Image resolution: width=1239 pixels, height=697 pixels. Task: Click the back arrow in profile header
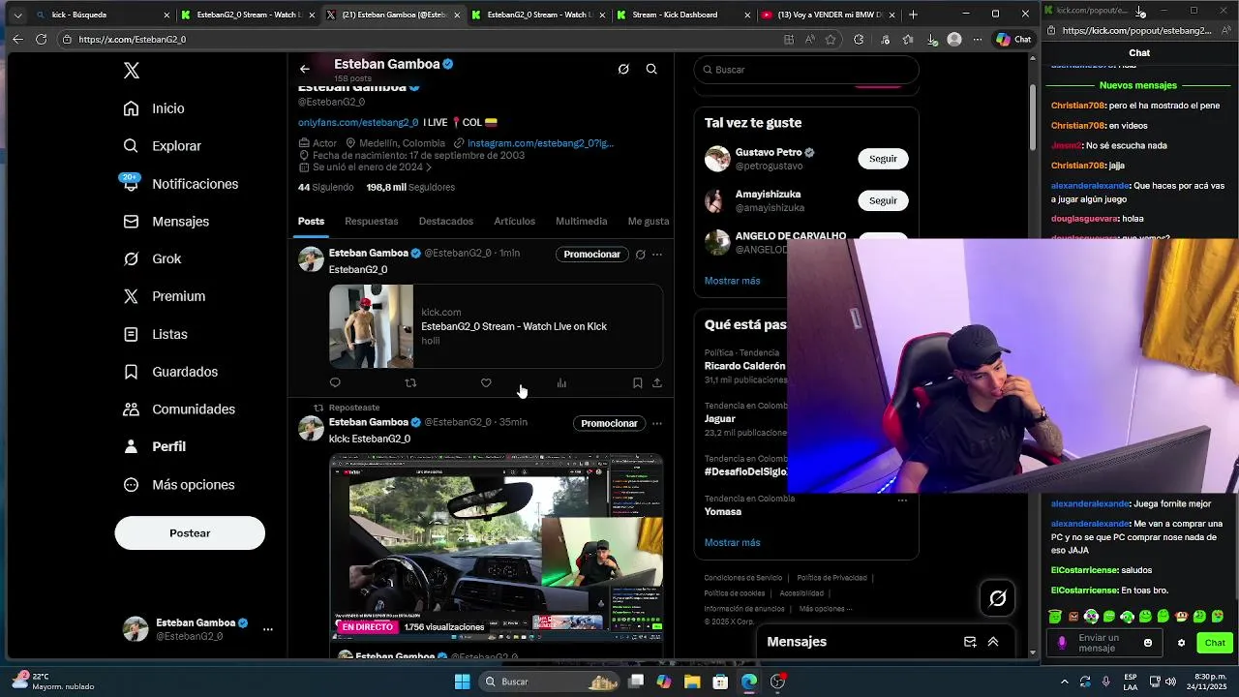pyautogui.click(x=305, y=69)
